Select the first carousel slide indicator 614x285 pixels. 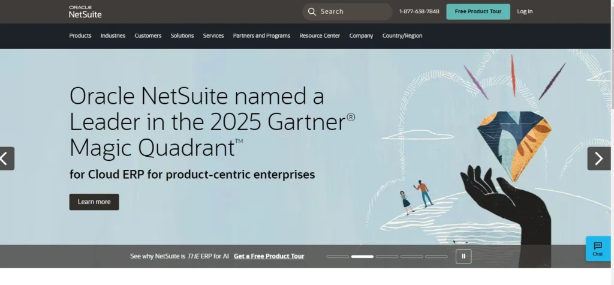[x=338, y=257]
